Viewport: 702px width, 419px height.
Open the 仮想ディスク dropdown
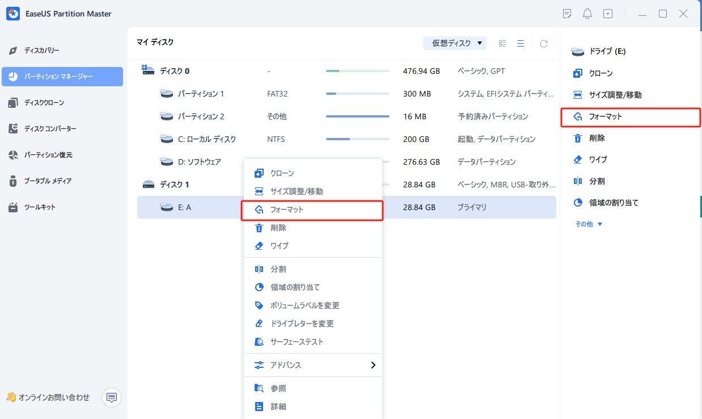point(454,43)
